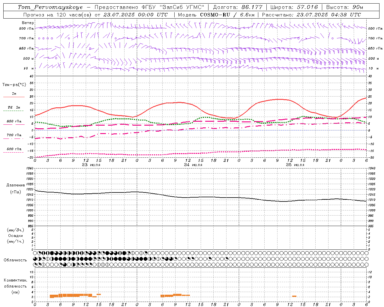Click the 24 июля date label
This screenshot has width=384, height=307.
(193, 165)
